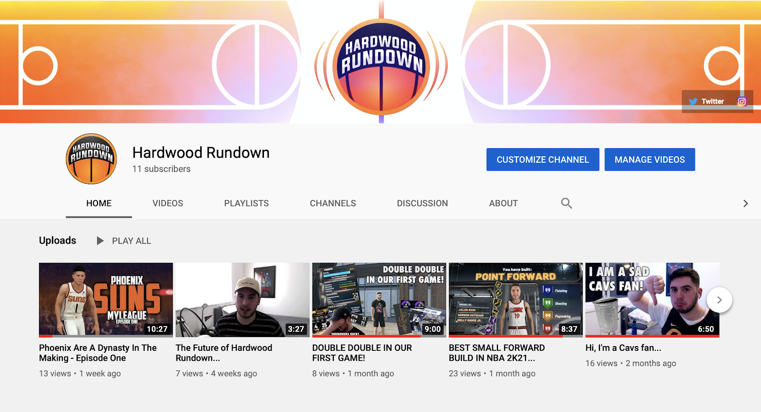Open Double Double first game thumbnail
This screenshot has height=412, width=761.
(379, 300)
